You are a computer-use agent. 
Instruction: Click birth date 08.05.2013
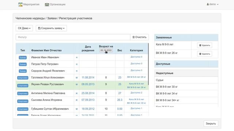pos(88,84)
